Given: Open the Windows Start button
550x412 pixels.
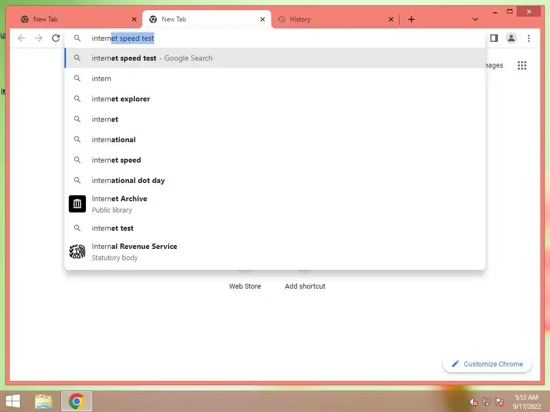Looking at the screenshot, I should (x=13, y=401).
